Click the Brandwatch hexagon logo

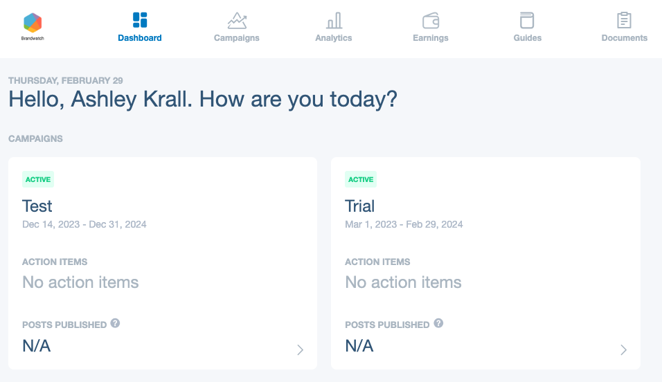(33, 23)
